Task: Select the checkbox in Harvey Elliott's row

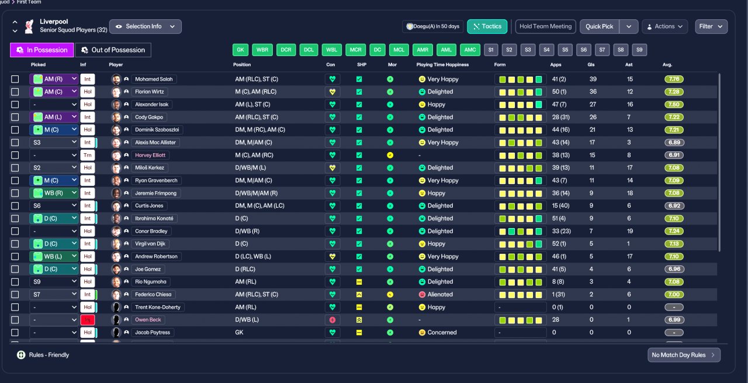Action: 15,155
